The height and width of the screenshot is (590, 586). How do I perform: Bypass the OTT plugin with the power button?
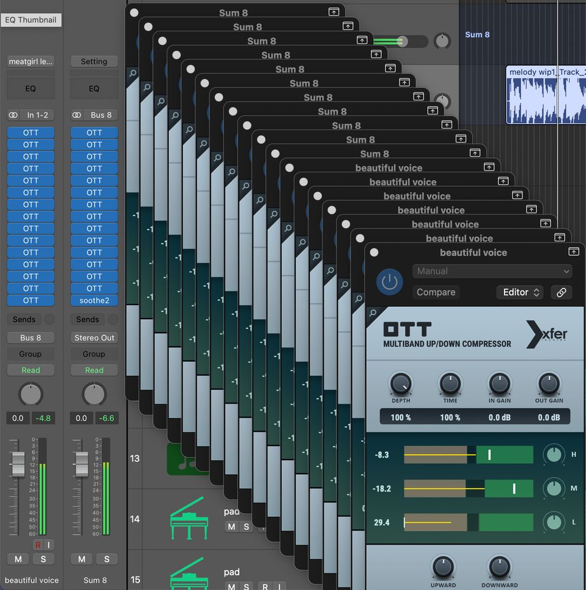click(389, 282)
